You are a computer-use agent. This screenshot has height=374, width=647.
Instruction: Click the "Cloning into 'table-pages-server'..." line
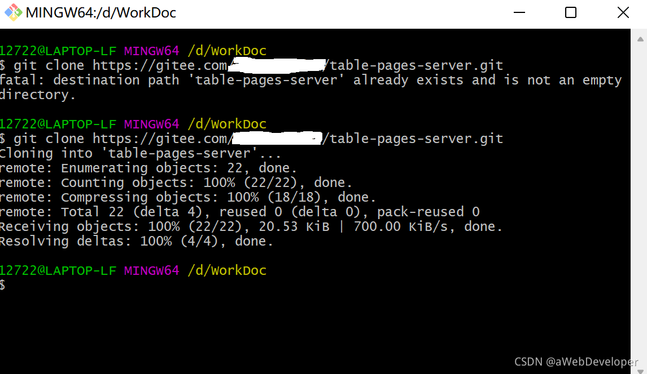(x=140, y=153)
